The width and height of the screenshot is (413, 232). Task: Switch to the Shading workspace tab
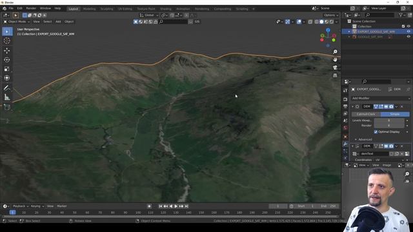click(x=166, y=8)
